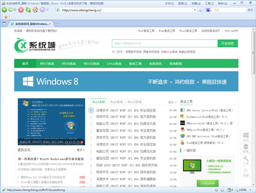Close the 系统城官网 tab
Image resolution: width=256 pixels, height=193 pixels.
(50, 24)
